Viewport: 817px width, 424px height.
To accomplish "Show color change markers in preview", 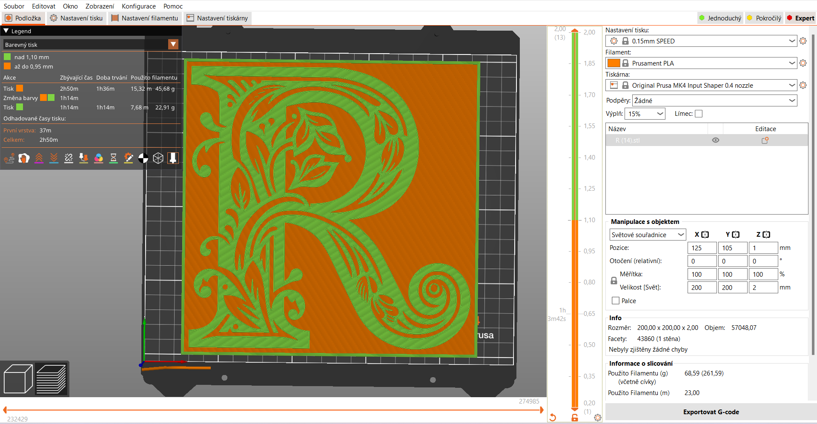I will (x=99, y=158).
